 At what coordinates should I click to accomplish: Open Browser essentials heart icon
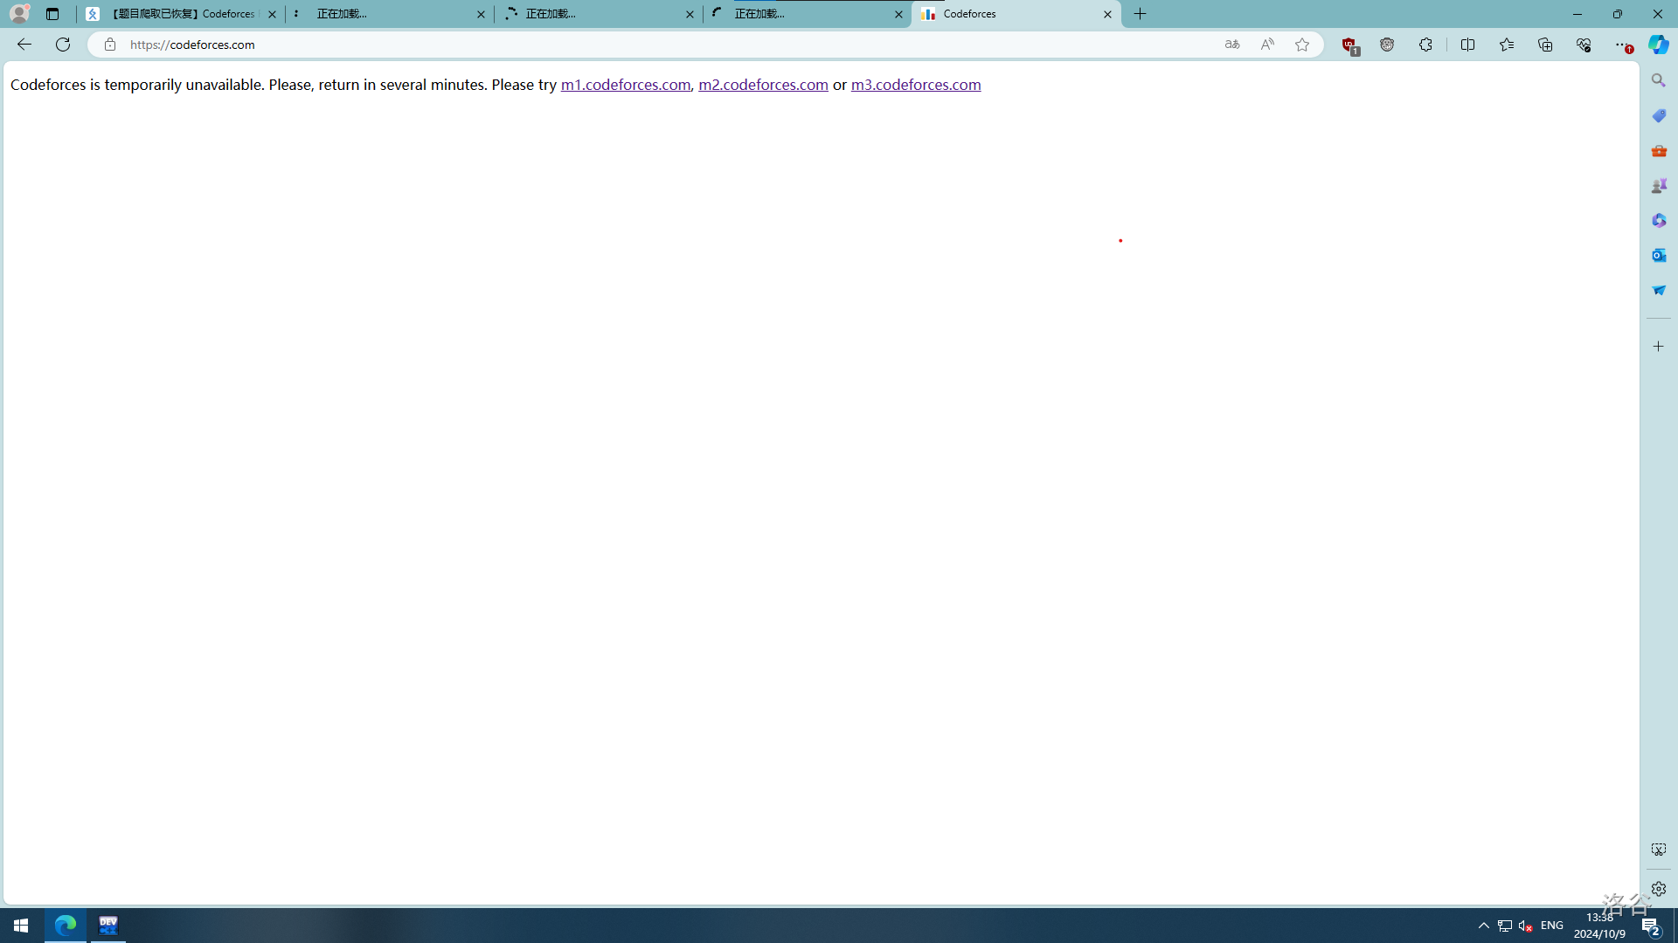pyautogui.click(x=1584, y=45)
